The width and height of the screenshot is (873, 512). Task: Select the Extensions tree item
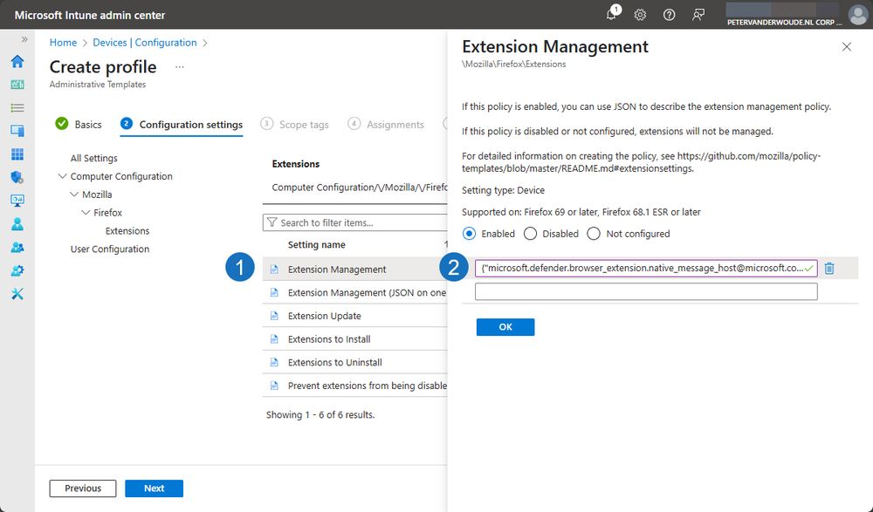coord(127,231)
